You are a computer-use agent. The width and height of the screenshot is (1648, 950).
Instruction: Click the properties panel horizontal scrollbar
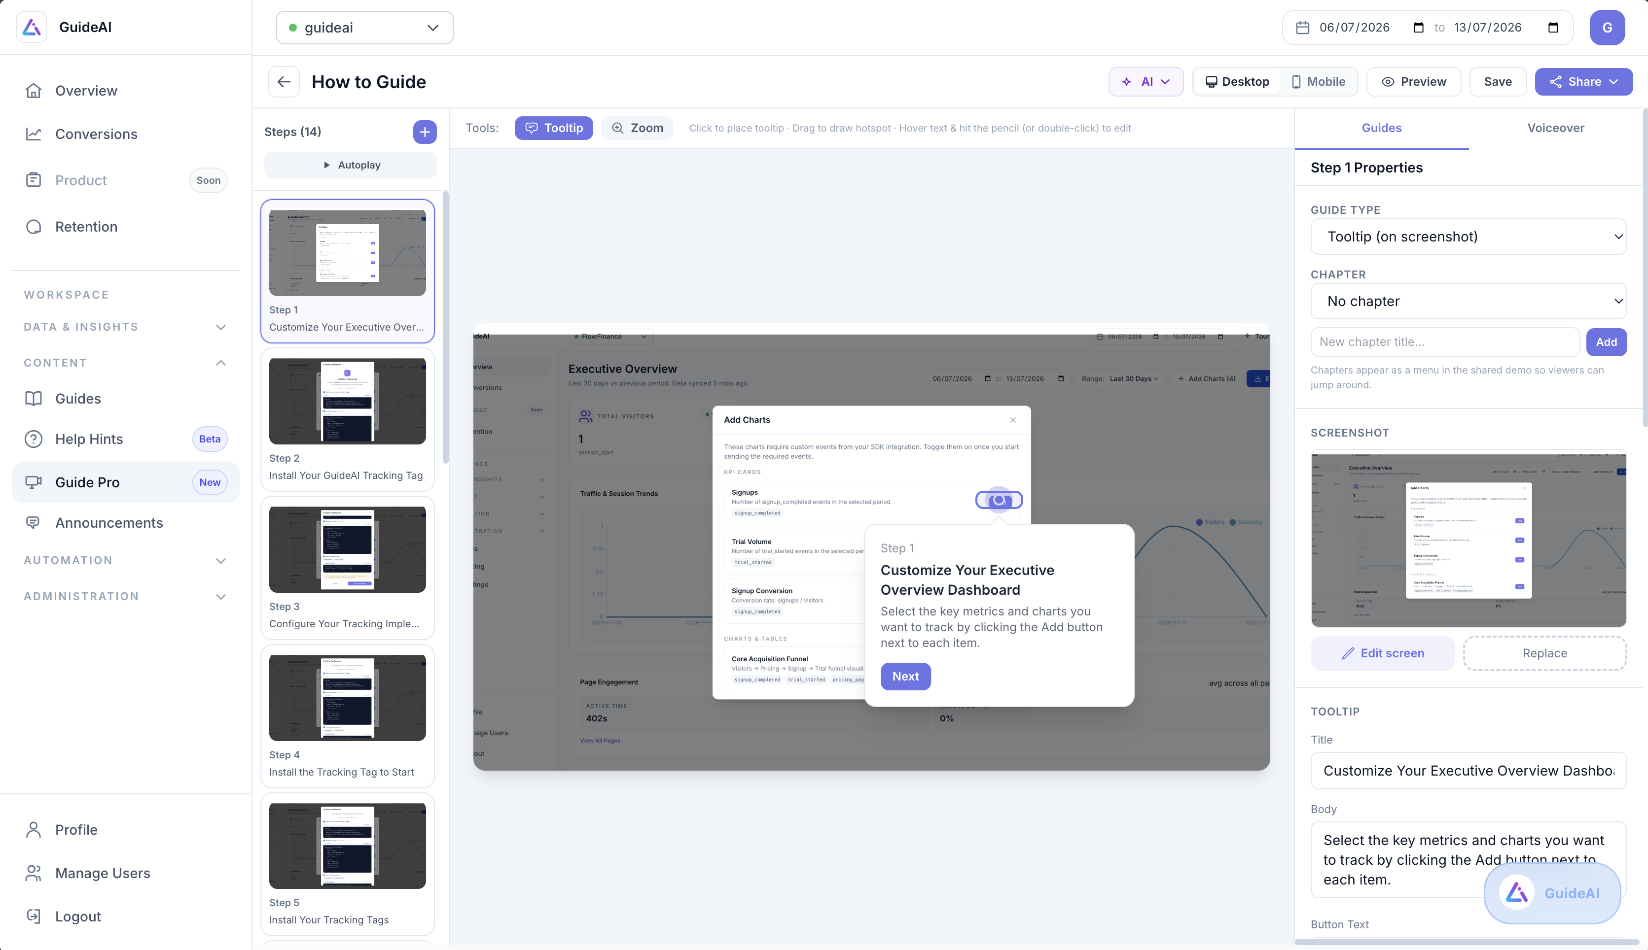click(x=1466, y=942)
